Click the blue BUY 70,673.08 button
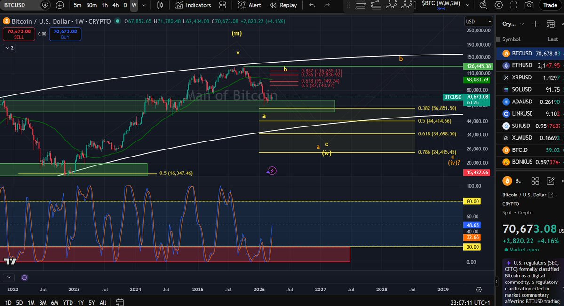The width and height of the screenshot is (564, 306). coord(65,34)
